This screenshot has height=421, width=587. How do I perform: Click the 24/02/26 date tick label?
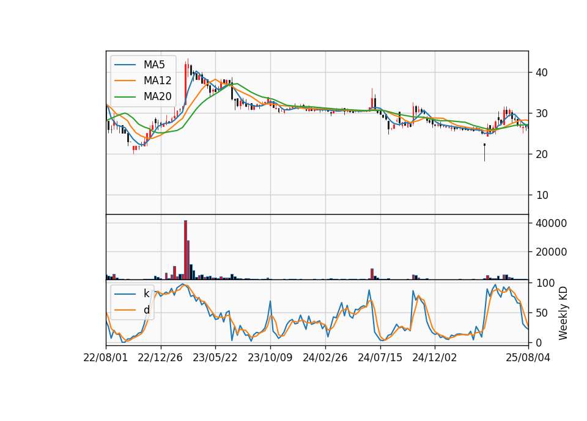325,358
